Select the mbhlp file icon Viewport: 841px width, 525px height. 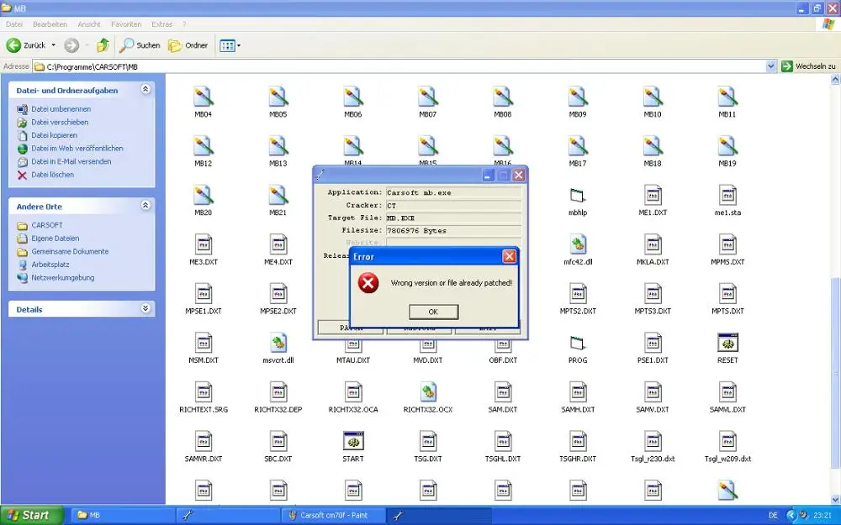pos(578,196)
